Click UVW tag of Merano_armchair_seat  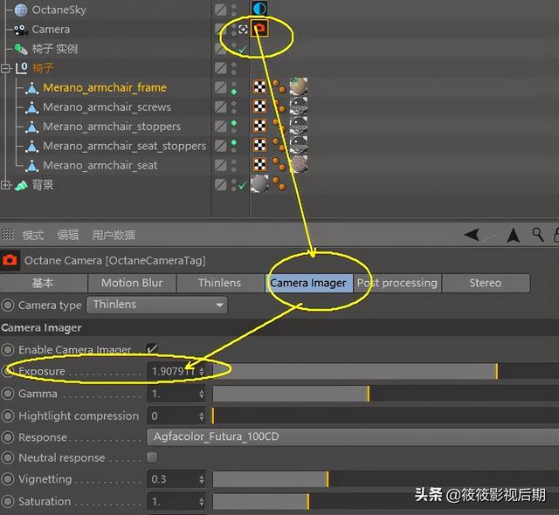pos(259,164)
